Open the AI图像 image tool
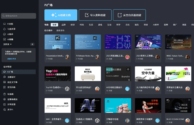Screen dimensions: 194x125 [10, 39]
